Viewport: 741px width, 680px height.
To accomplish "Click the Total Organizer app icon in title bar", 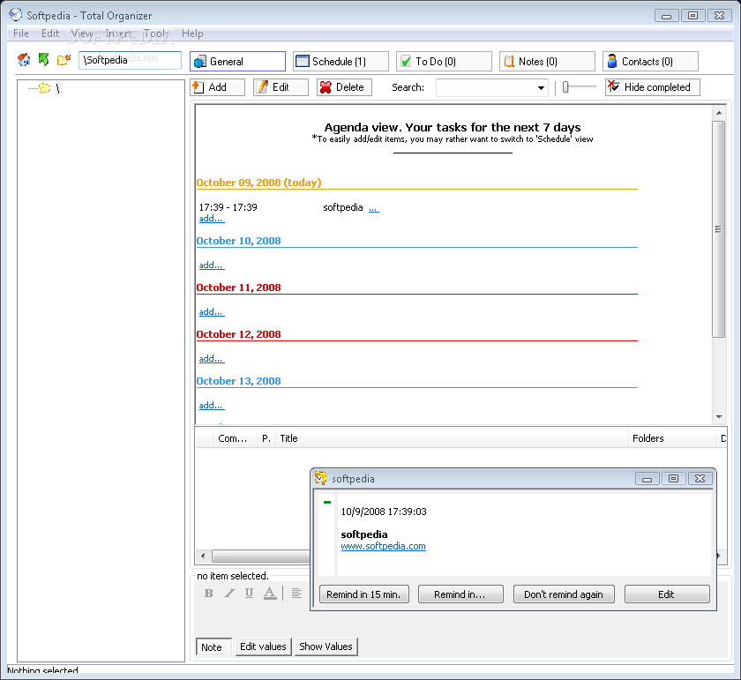I will [x=15, y=15].
